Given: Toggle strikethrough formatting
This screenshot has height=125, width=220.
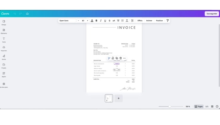Looking at the screenshot, I should tap(109, 21).
